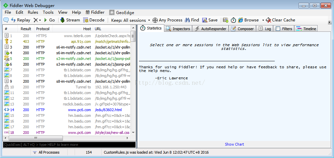
Task: Open Find sessions with binoculars icon
Action: [x=192, y=20]
